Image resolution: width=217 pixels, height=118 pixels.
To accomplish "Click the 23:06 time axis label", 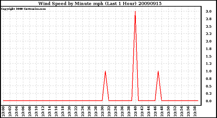I will pyautogui.click(x=23, y=111).
